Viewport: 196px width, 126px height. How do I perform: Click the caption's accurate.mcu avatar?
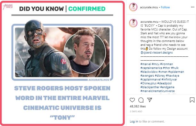[x=133, y=23]
